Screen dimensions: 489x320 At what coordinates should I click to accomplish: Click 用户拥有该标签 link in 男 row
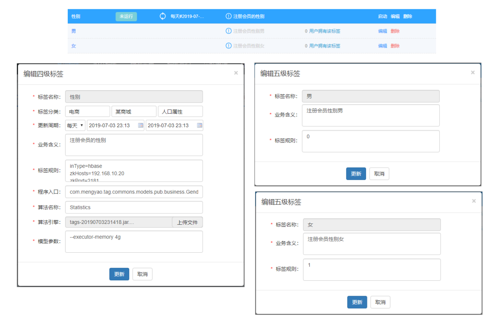tap(325, 31)
